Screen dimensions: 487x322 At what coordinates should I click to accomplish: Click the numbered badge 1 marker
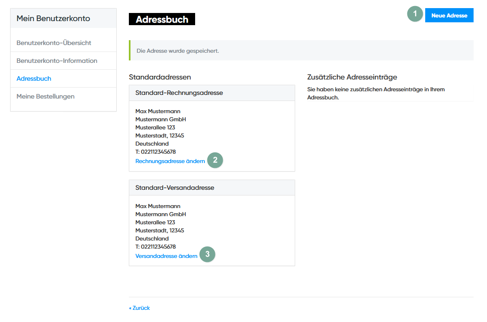[415, 14]
